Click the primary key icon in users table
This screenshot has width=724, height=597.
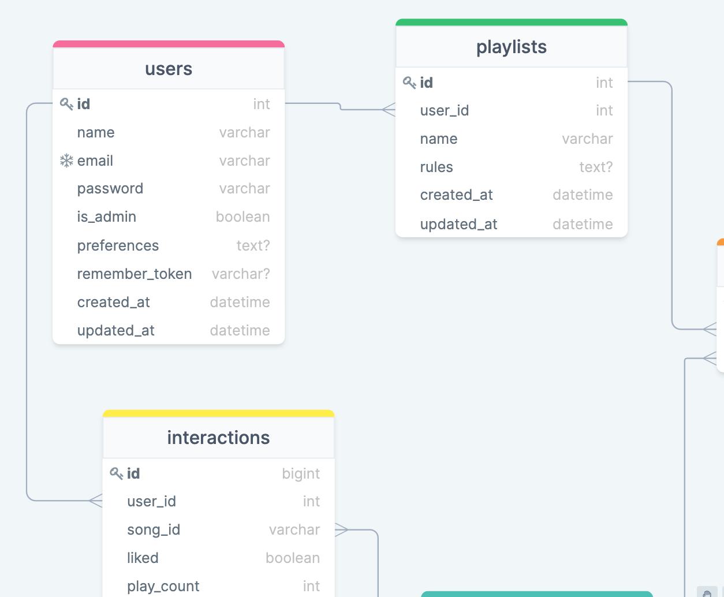(66, 104)
